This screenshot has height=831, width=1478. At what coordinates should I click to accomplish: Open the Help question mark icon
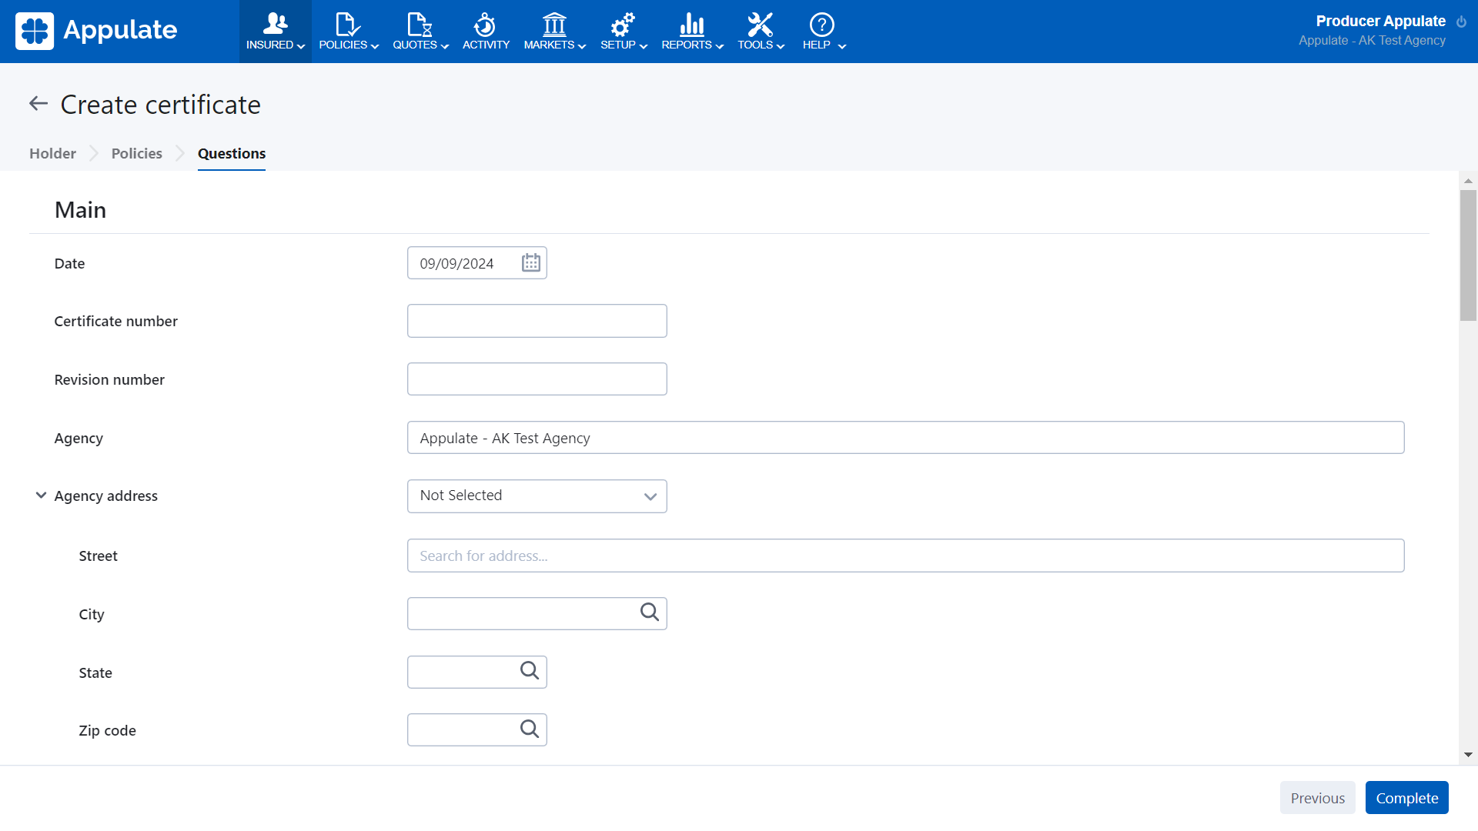coord(821,25)
